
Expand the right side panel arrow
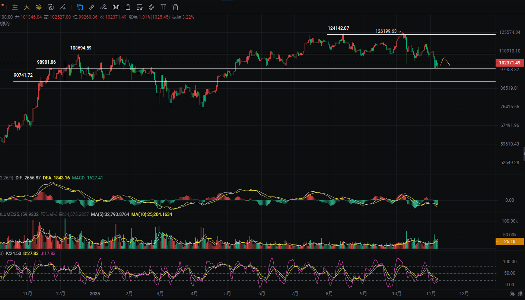click(x=523, y=154)
